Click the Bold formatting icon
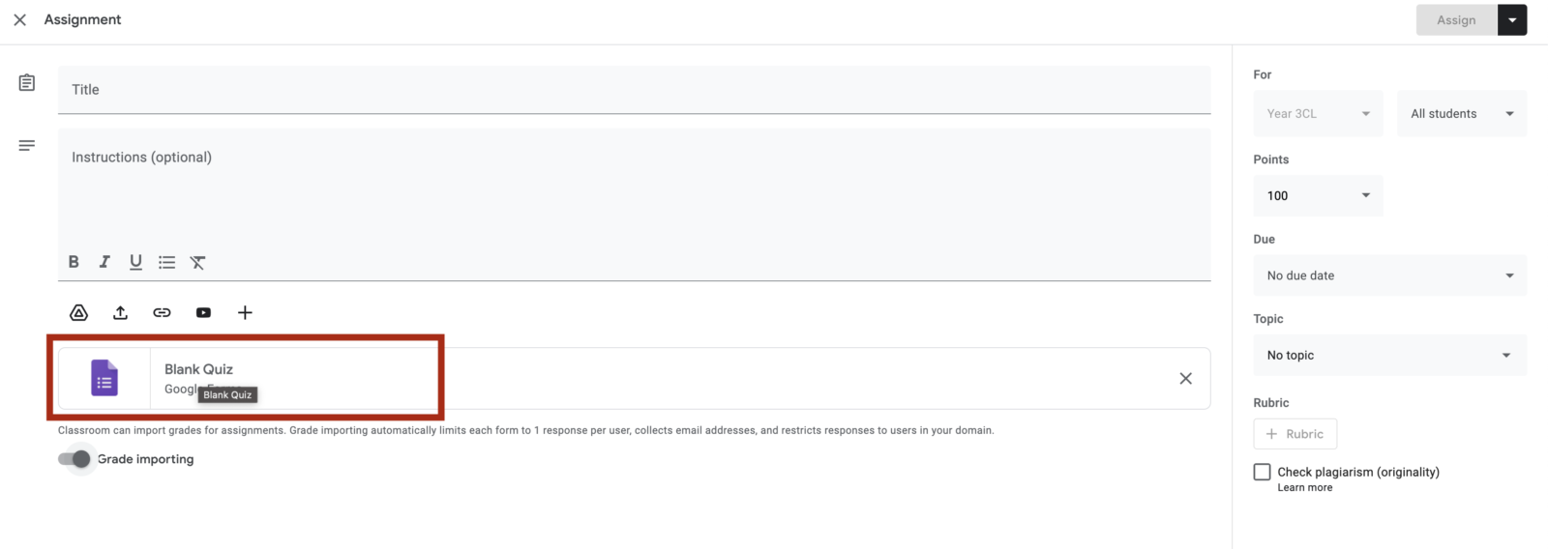Viewport: 1548px width, 549px height. click(74, 262)
